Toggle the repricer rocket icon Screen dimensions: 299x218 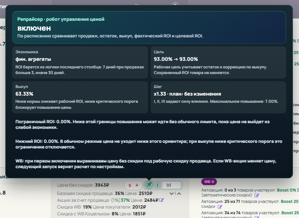click(x=149, y=185)
